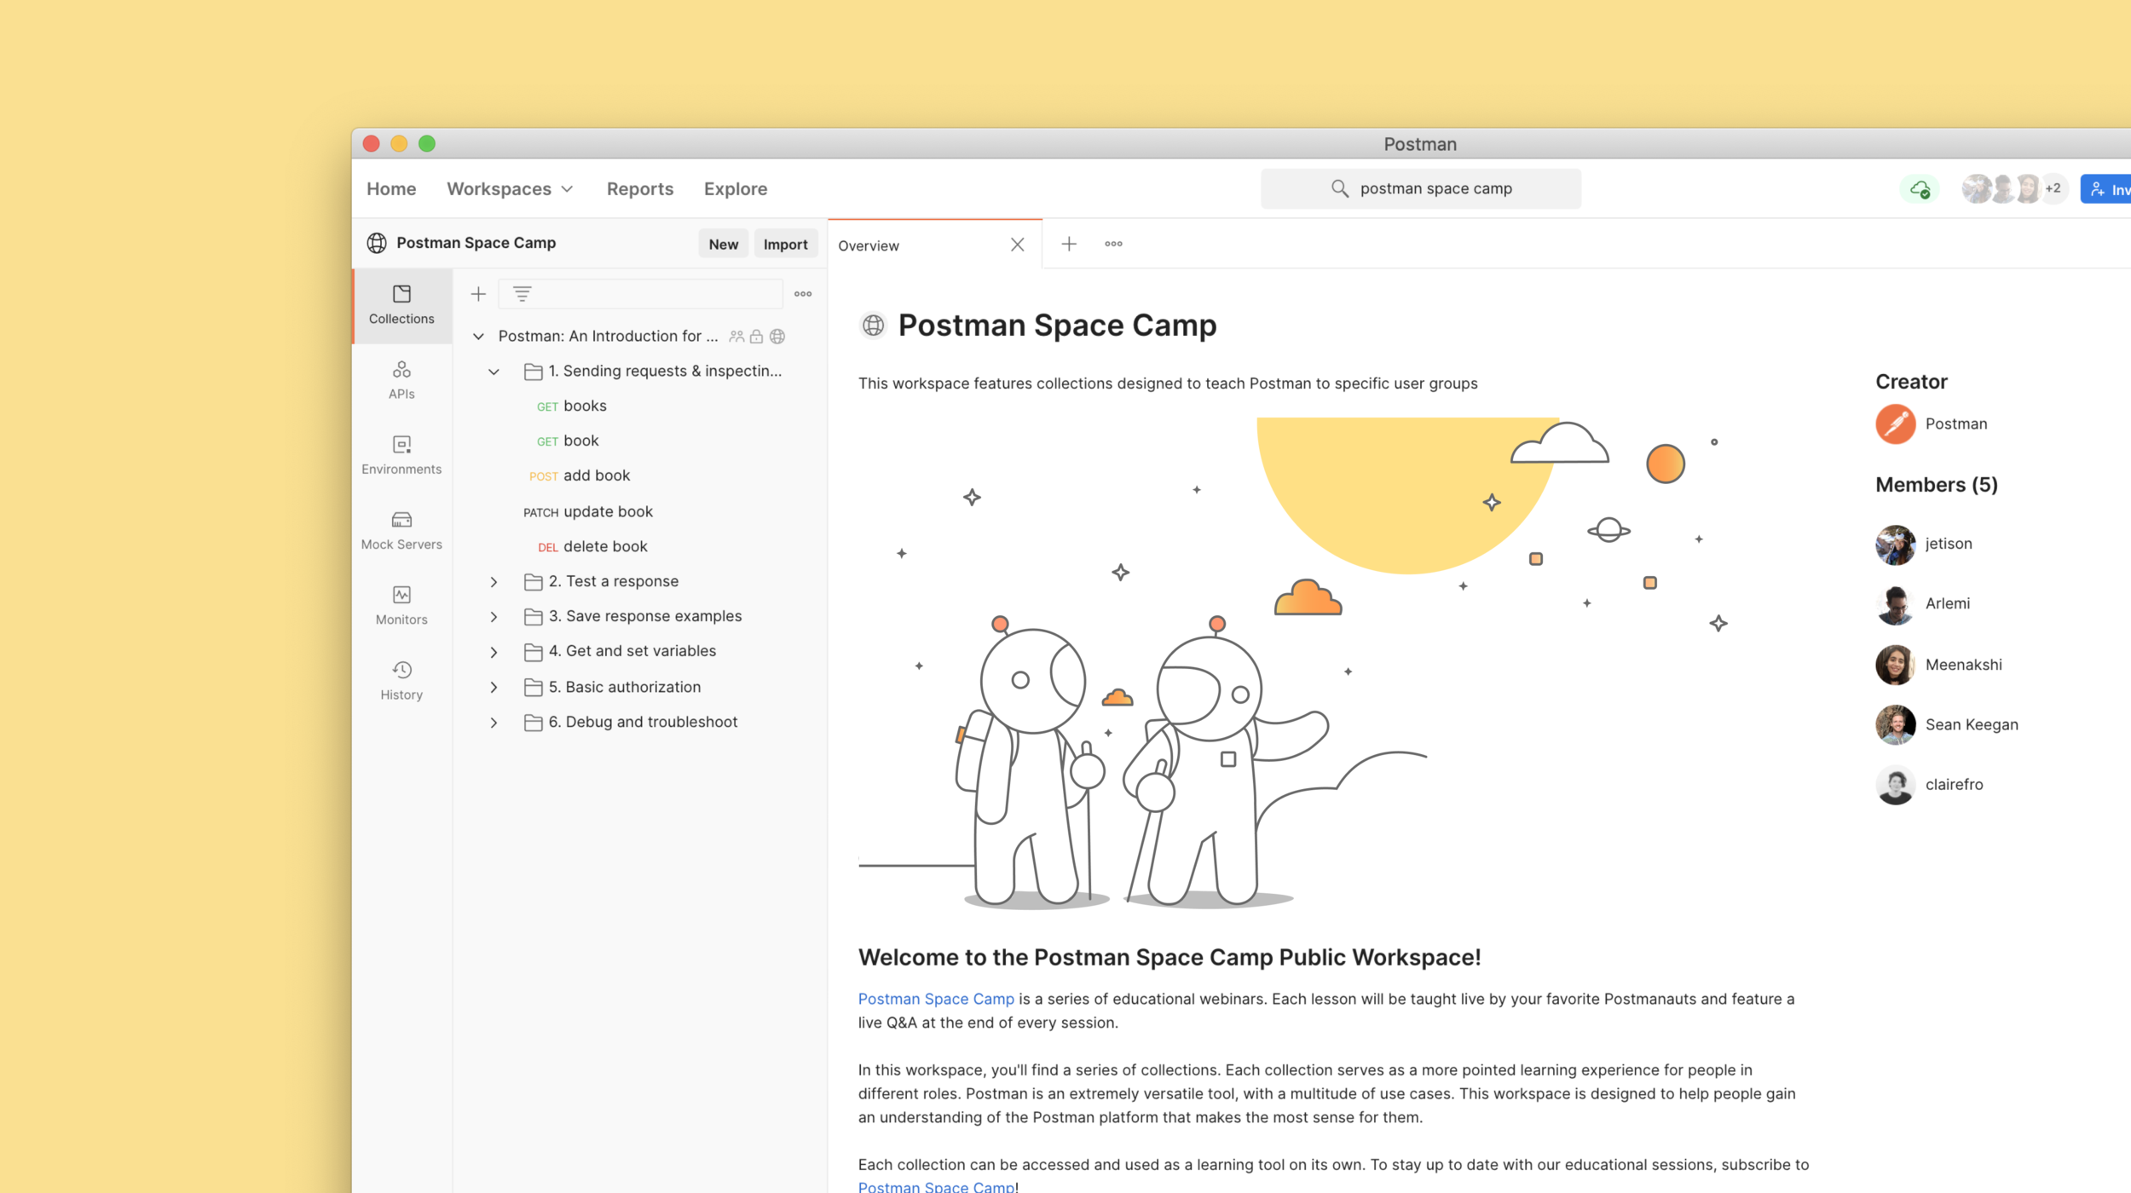
Task: Collapse the 'Sending requests & inspecting' folder
Action: pyautogui.click(x=494, y=372)
